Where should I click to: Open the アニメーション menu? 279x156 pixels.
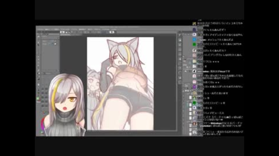65,29
